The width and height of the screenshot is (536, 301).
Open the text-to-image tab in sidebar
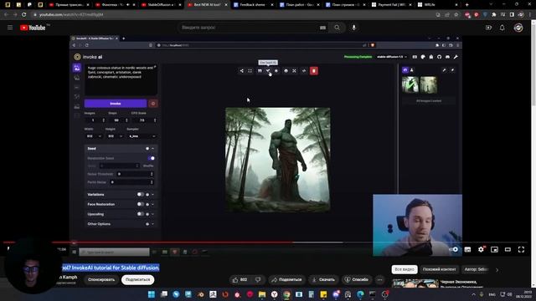pyautogui.click(x=77, y=68)
